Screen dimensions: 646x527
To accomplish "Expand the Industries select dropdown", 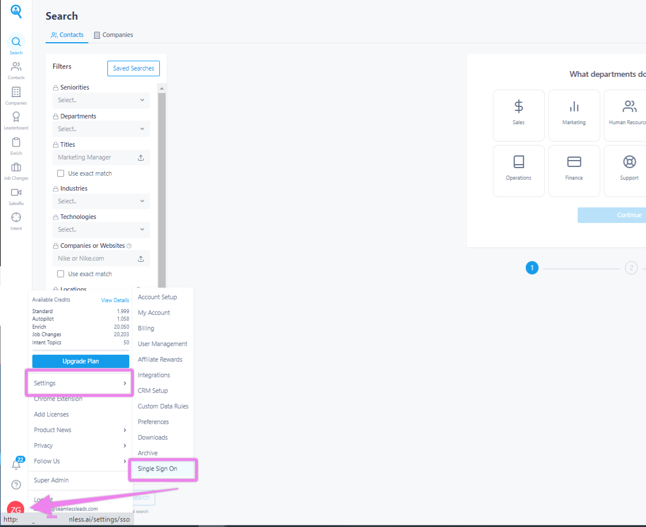I will [x=101, y=201].
